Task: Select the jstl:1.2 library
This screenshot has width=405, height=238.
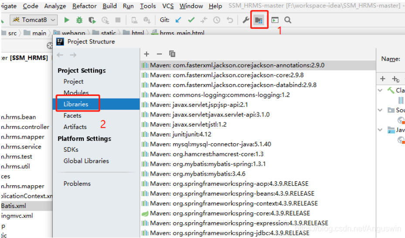Action: 258,124
